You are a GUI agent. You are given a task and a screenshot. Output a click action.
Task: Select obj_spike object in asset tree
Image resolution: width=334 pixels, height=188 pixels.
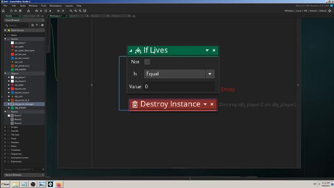[19, 85]
